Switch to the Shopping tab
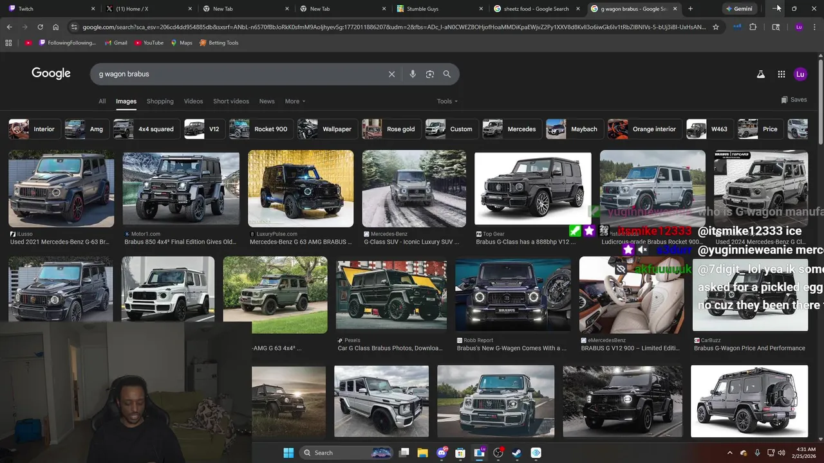Image resolution: width=824 pixels, height=463 pixels. [160, 101]
